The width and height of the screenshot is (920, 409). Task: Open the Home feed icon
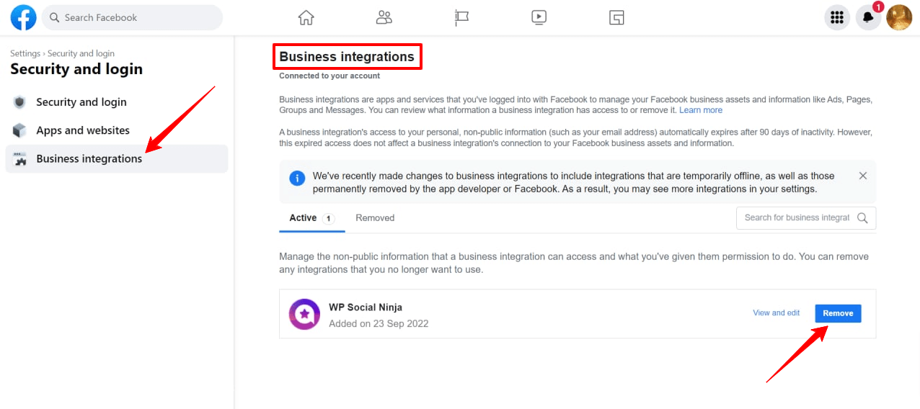tap(306, 18)
